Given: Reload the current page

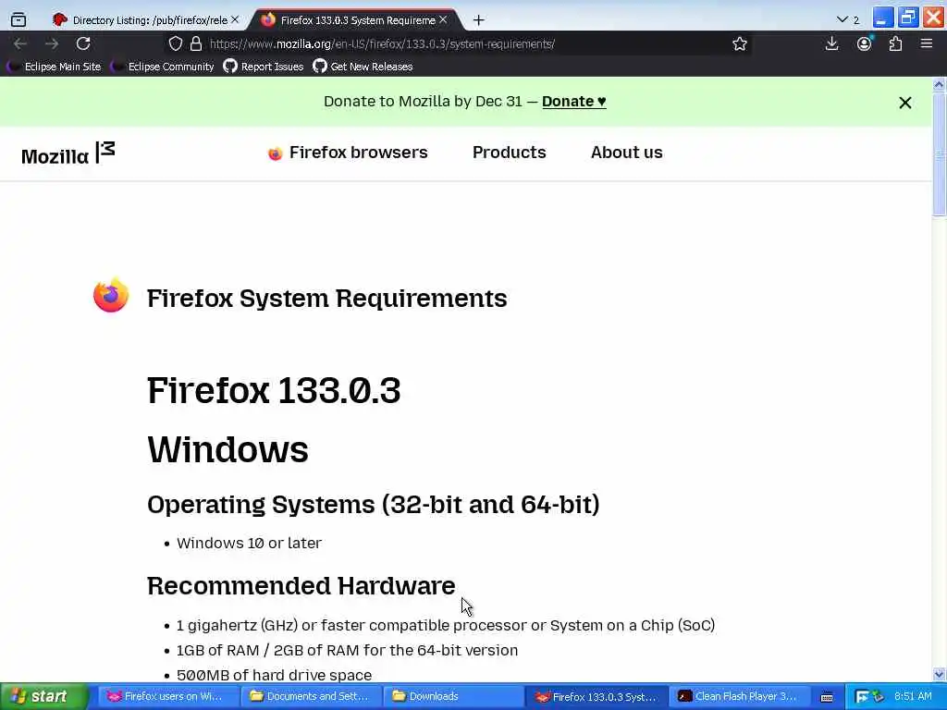Looking at the screenshot, I should point(83,43).
